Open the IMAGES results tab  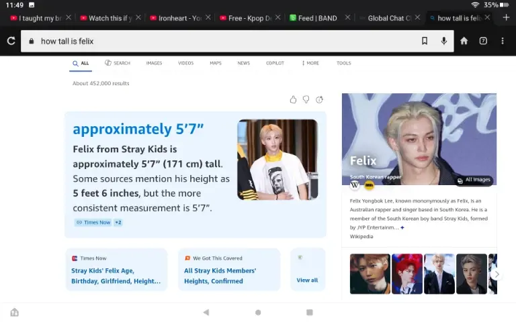click(x=154, y=63)
